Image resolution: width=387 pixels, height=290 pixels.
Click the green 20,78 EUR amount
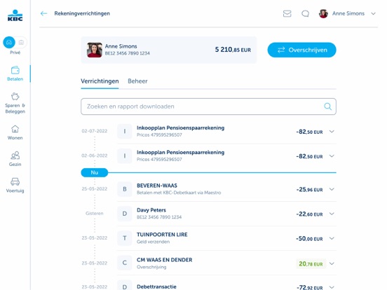[311, 264]
